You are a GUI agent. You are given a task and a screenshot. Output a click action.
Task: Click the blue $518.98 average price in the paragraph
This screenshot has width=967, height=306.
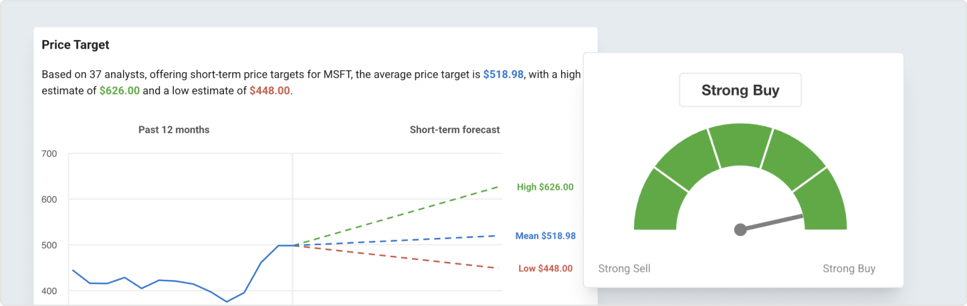point(504,74)
